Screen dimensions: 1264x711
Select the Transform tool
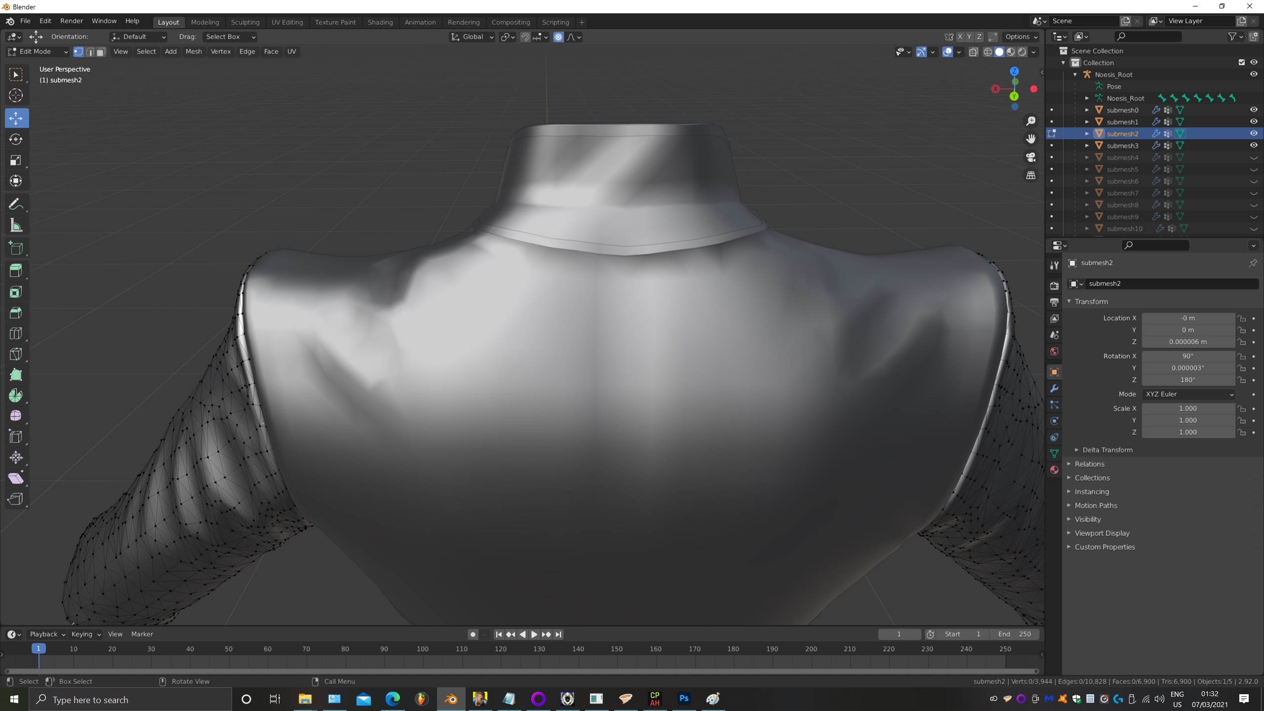pos(16,181)
